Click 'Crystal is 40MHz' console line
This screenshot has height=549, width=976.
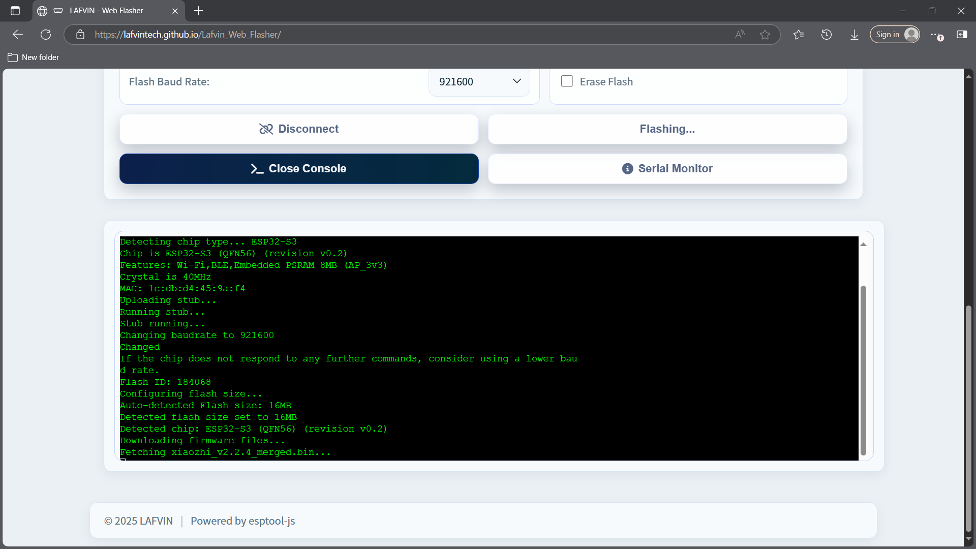click(x=165, y=277)
